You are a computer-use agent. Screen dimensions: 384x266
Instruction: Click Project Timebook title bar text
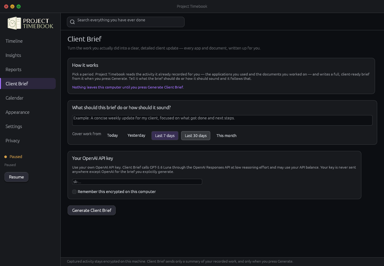tap(192, 6)
